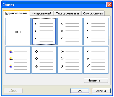Pick the colored picture bullet style
Viewport: 114px width, 97px height.
(18, 60)
